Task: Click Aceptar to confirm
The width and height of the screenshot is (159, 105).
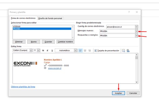Action: pyautogui.click(x=119, y=93)
